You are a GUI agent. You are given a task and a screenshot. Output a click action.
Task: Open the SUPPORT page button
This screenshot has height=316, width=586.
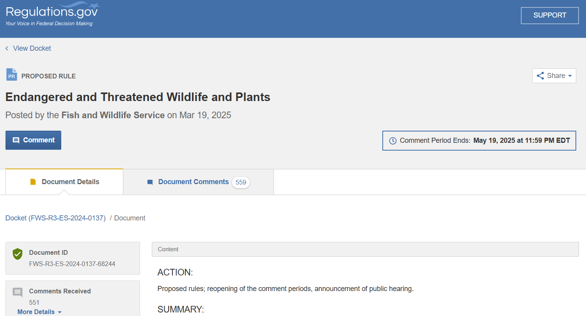click(550, 15)
